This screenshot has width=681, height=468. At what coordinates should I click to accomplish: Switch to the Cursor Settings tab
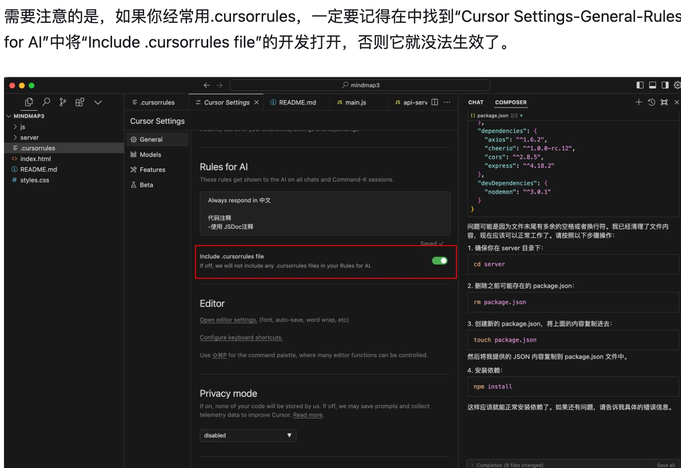227,102
